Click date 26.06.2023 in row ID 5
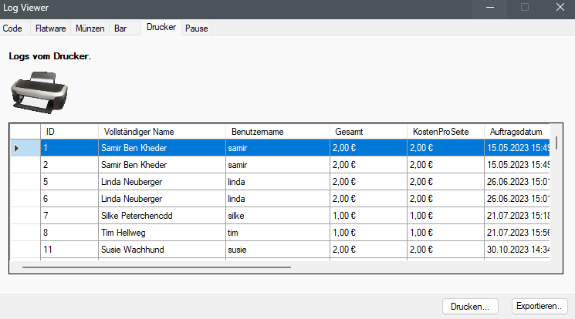Viewport: 575px width, 319px height. tap(517, 182)
